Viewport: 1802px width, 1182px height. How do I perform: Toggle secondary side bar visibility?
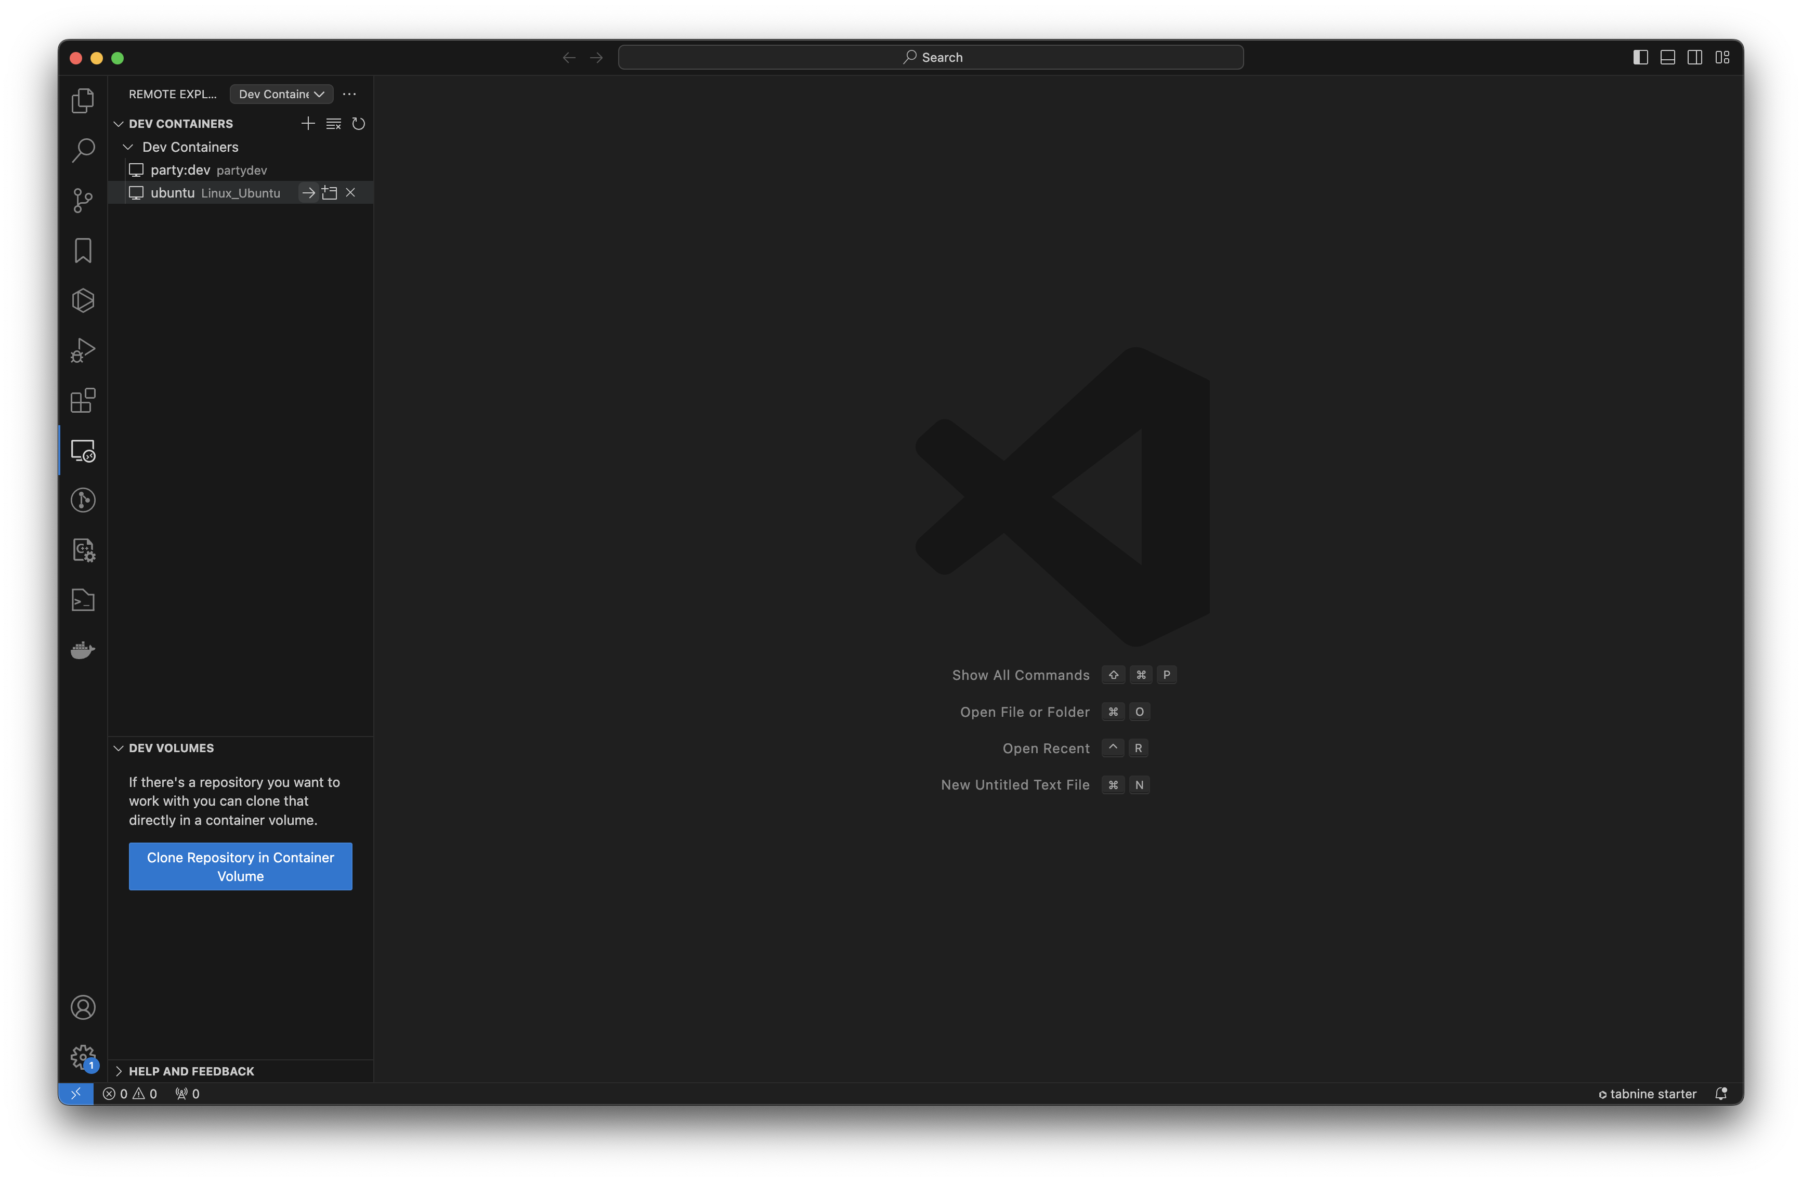tap(1695, 58)
